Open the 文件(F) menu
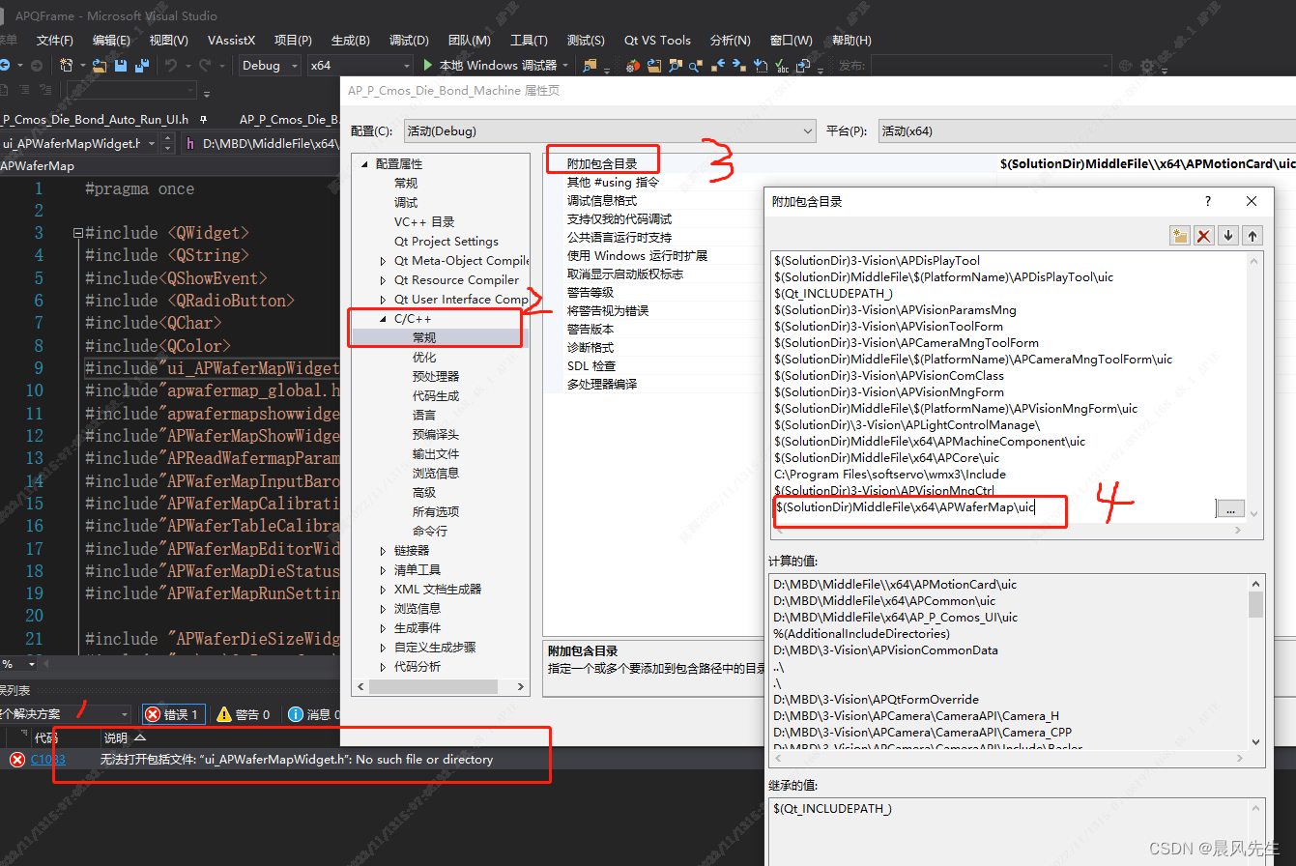 coord(55,41)
